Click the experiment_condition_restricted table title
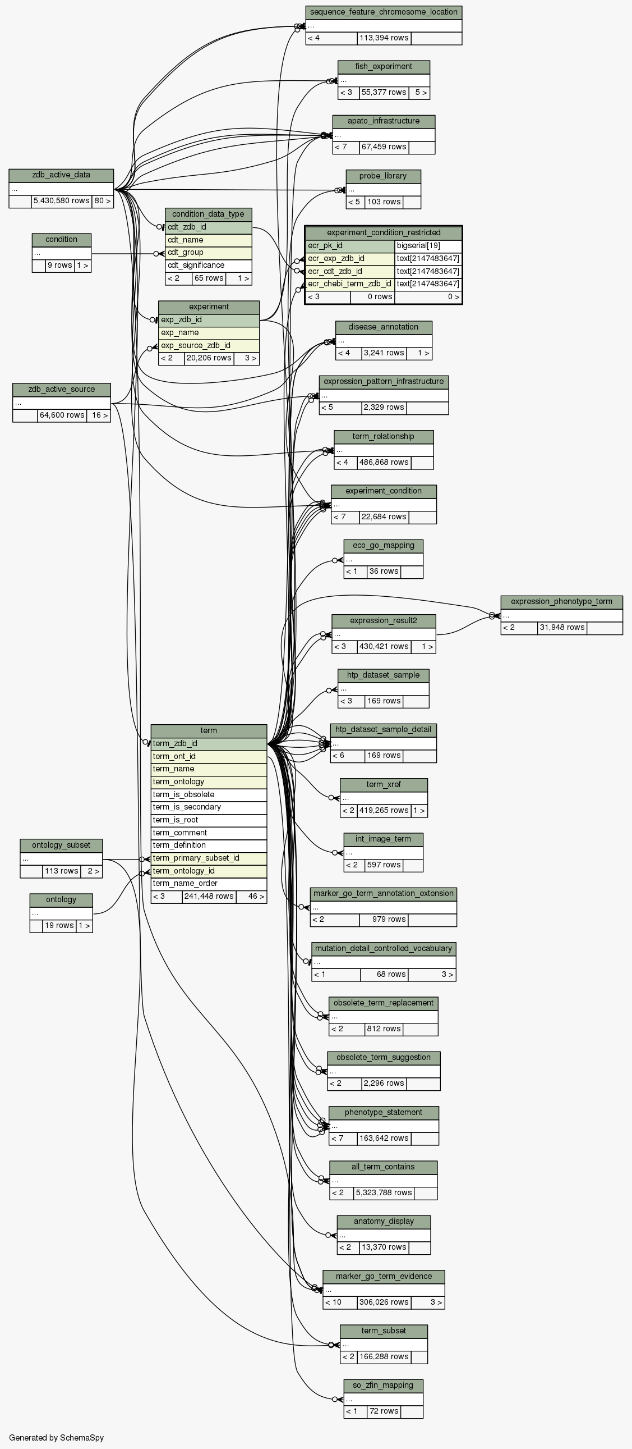Viewport: 632px width, 1449px height. [383, 233]
